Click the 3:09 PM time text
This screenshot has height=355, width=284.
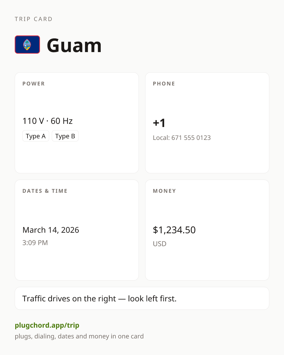click(x=35, y=243)
